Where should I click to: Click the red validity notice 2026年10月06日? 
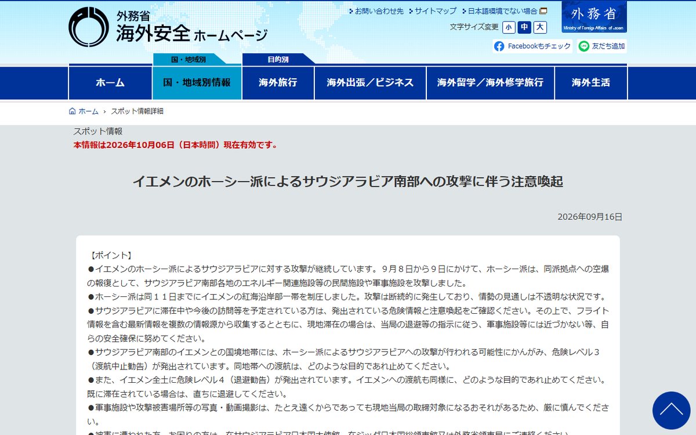175,145
